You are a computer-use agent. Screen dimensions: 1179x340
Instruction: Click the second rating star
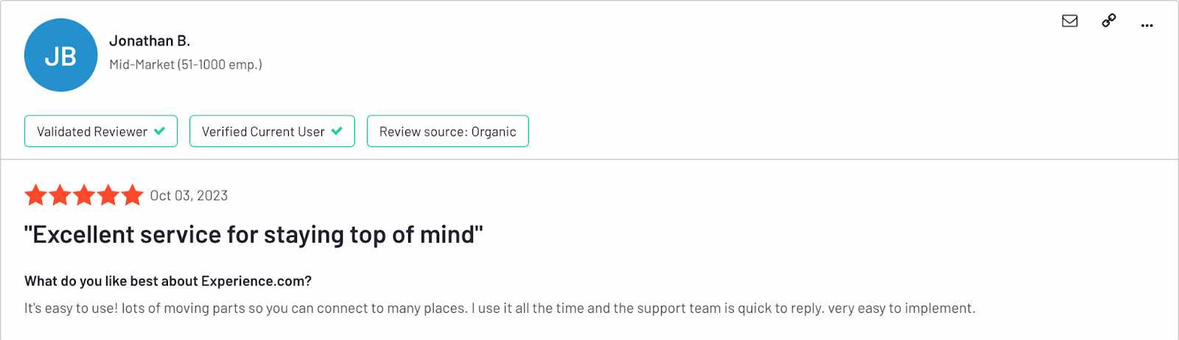click(x=60, y=195)
